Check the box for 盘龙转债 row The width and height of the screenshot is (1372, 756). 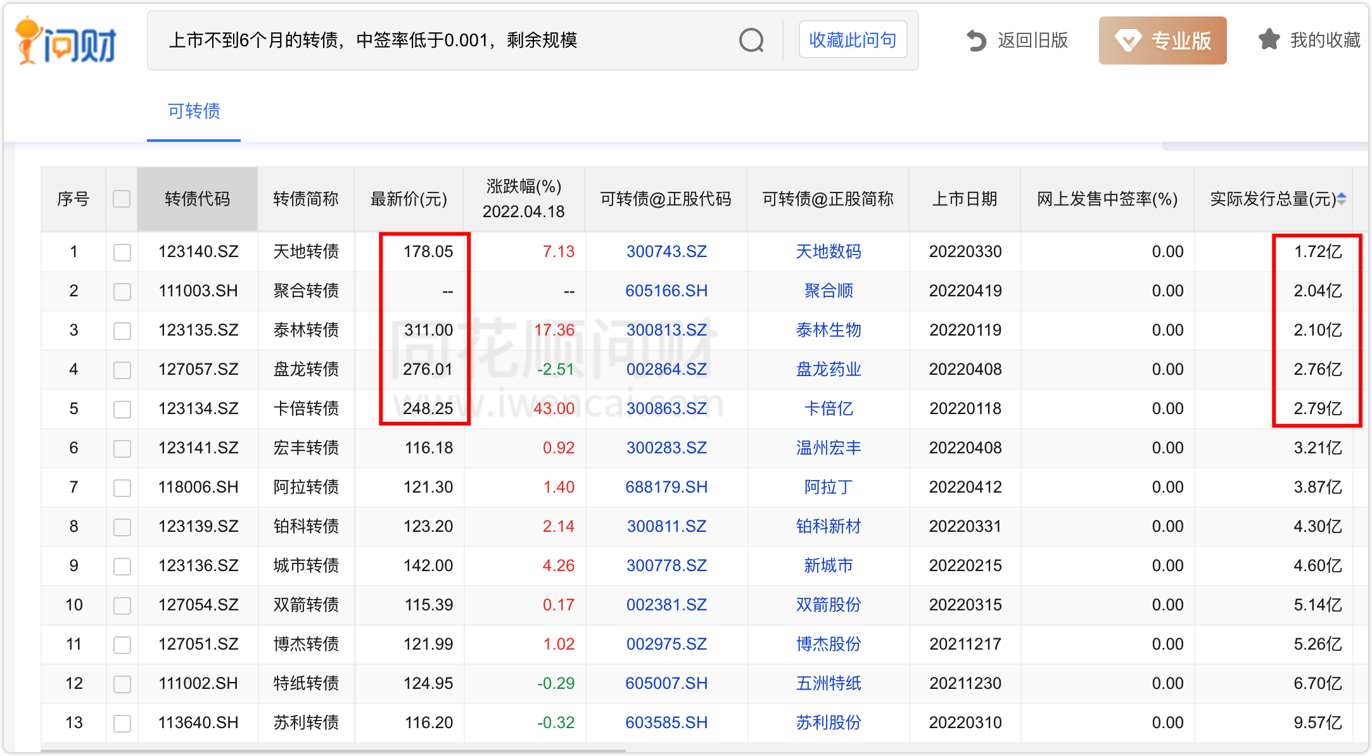point(122,370)
